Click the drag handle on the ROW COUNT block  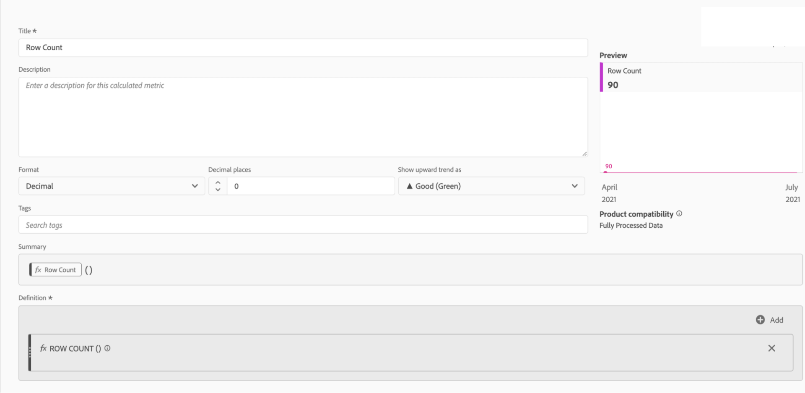coord(29,348)
